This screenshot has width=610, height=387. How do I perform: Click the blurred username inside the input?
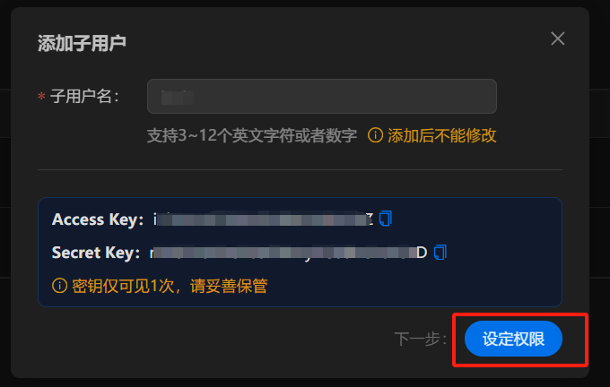click(x=178, y=97)
